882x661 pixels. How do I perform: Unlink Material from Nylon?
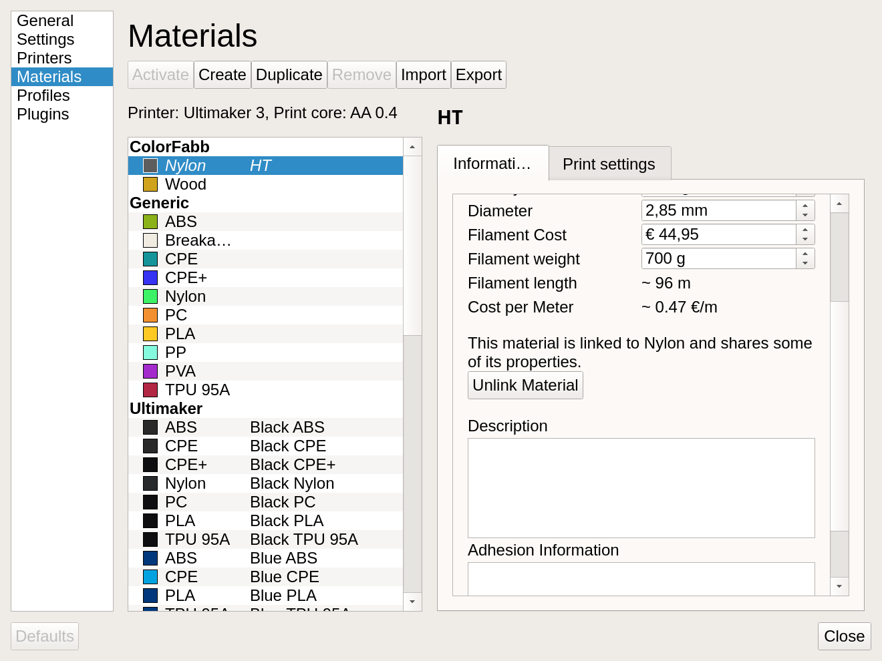pyautogui.click(x=525, y=385)
